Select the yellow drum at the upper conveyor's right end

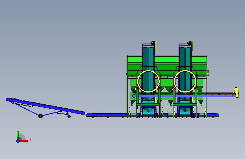coord(237,92)
